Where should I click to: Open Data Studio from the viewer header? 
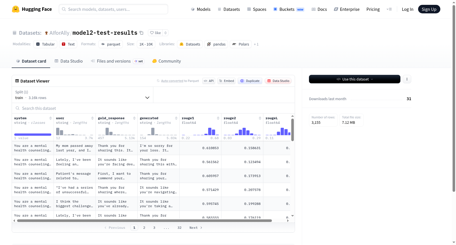click(x=278, y=81)
